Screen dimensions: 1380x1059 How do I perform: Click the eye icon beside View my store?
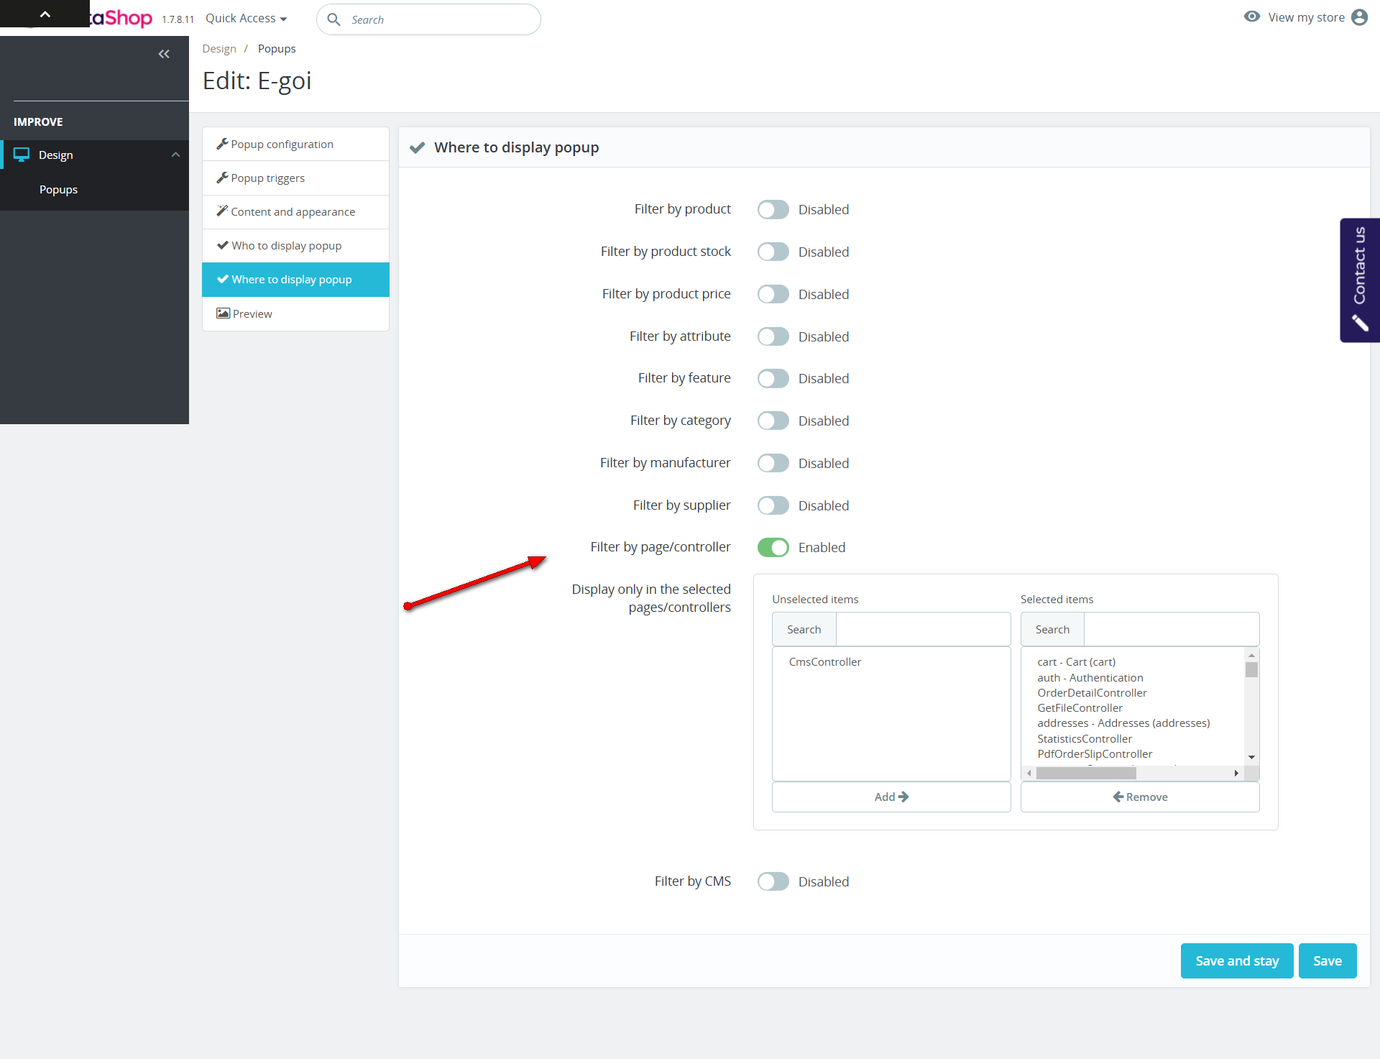(1252, 17)
